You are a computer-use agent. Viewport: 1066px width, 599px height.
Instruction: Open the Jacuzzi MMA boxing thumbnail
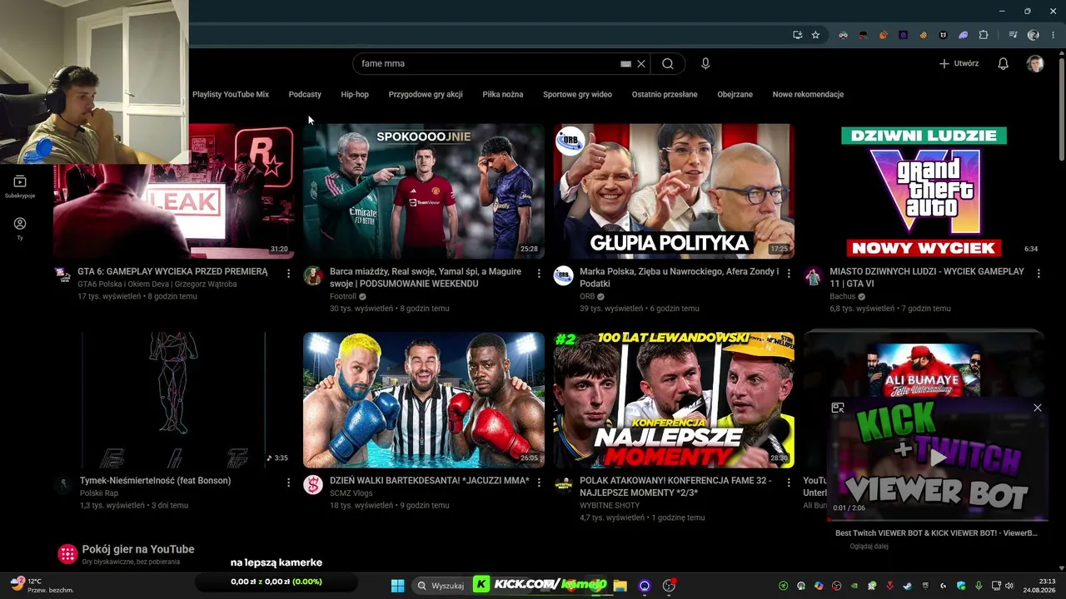click(424, 400)
